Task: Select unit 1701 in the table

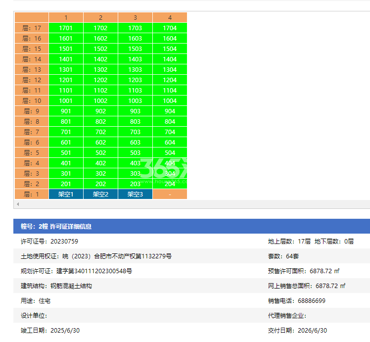Action: 66,28
